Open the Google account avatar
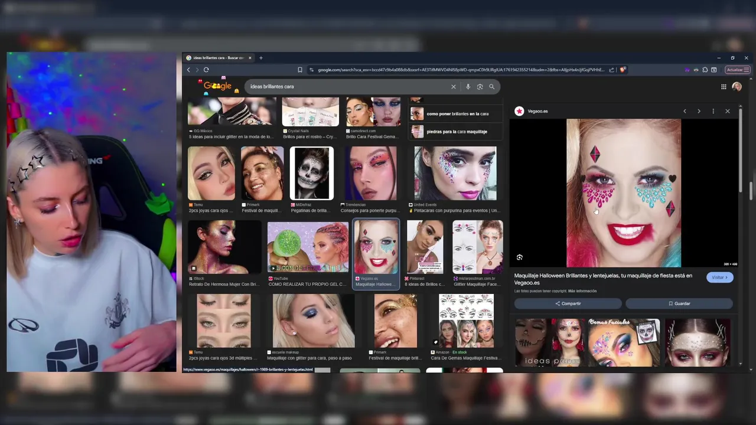The height and width of the screenshot is (425, 756). [737, 87]
